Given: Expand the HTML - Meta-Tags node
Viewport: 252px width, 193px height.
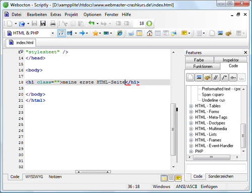Looking at the screenshot, I should pyautogui.click(x=191, y=117).
